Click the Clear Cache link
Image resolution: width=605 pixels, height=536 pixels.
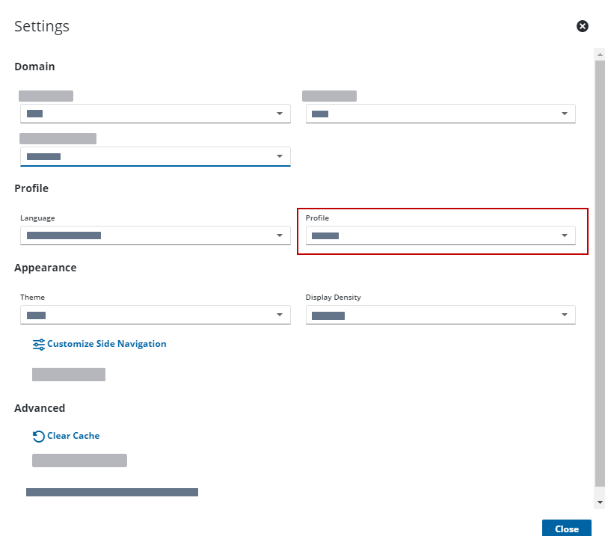73,436
